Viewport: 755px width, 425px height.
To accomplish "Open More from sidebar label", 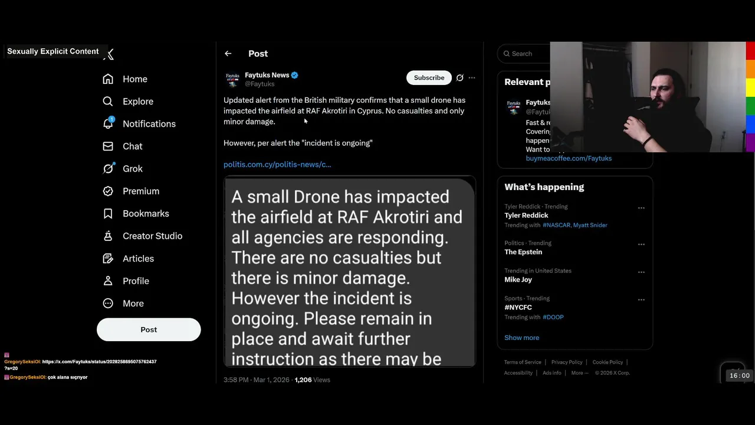I will (133, 303).
